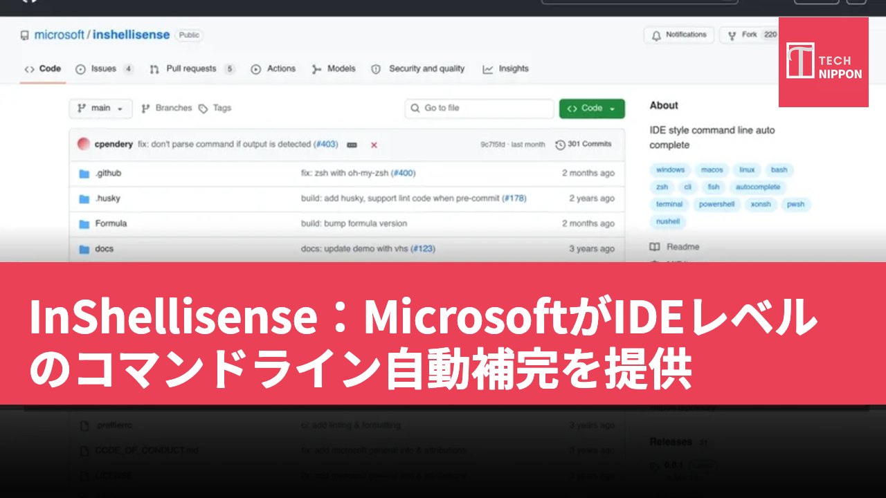Open the Models tab
Screen dimensions: 886x498
click(334, 69)
